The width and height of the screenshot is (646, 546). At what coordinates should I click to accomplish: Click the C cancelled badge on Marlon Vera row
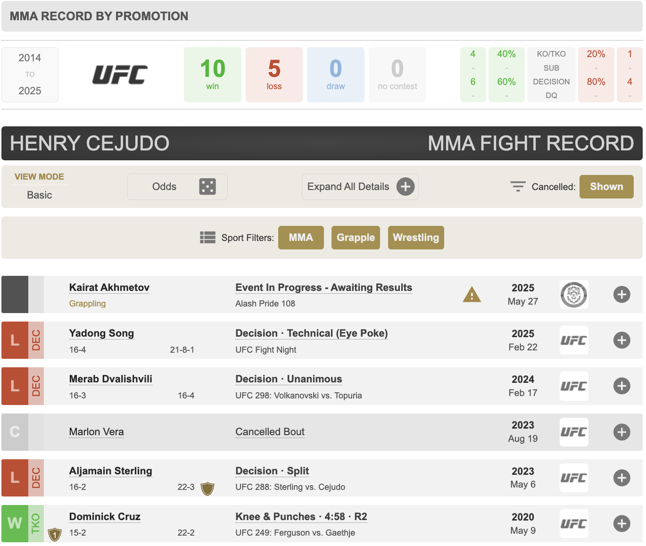(x=15, y=432)
